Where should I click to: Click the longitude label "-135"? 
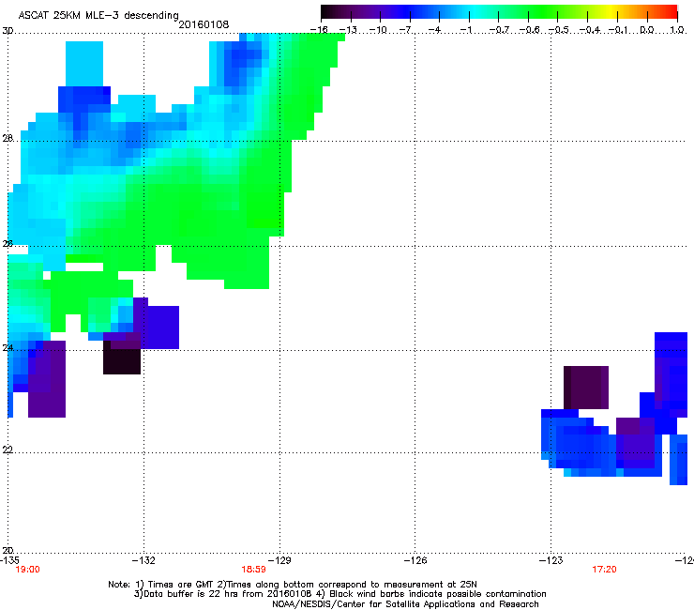pos(9,561)
